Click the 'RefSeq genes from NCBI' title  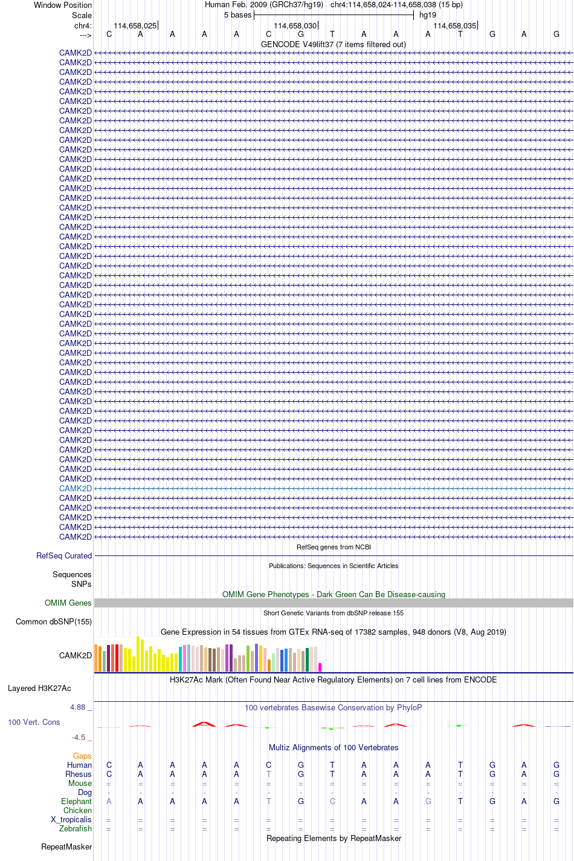point(334,547)
